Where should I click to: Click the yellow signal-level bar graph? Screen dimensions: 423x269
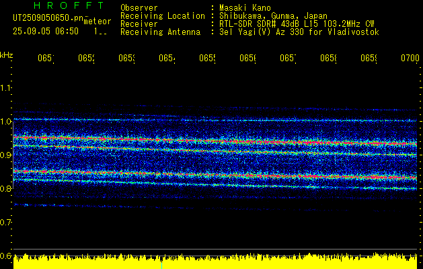coord(215,261)
